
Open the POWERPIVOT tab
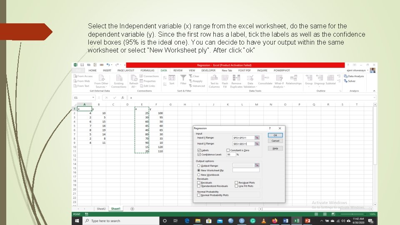tap(282, 70)
